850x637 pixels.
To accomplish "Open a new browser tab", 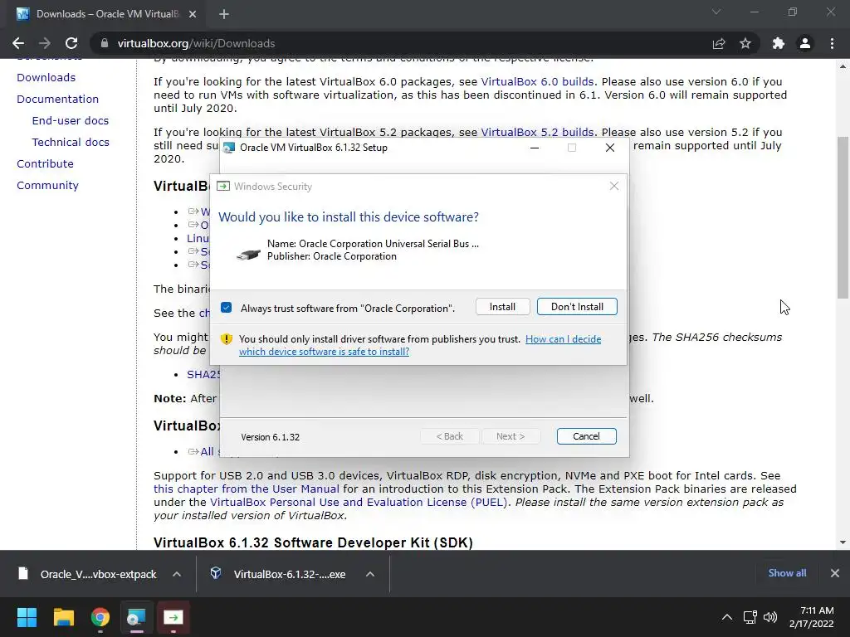I will coord(224,14).
